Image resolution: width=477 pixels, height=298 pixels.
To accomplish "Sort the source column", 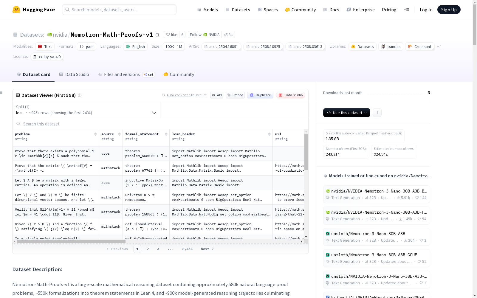I will 119,134.
